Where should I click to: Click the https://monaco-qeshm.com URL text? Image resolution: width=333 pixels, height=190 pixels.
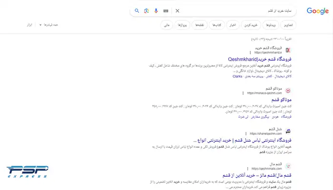click(x=264, y=93)
